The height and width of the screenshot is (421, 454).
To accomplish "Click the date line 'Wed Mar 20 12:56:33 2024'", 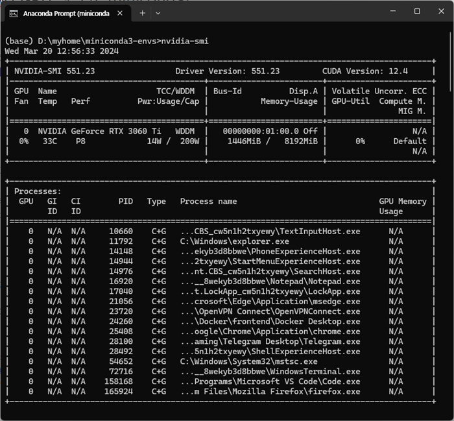I will [62, 51].
